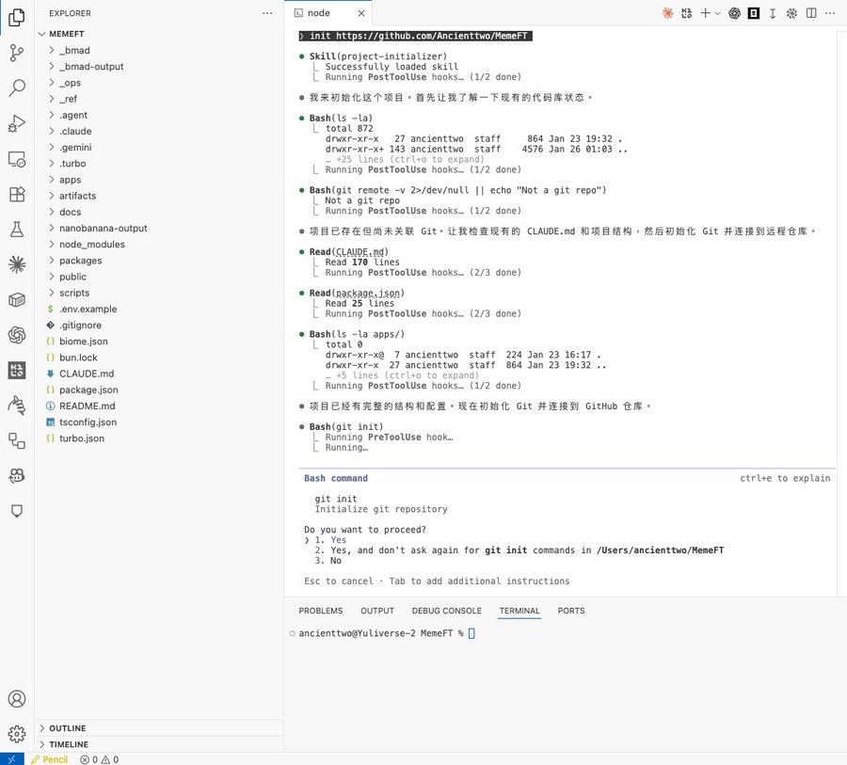Open the package.json file
The width and height of the screenshot is (847, 765).
pyautogui.click(x=159, y=390)
